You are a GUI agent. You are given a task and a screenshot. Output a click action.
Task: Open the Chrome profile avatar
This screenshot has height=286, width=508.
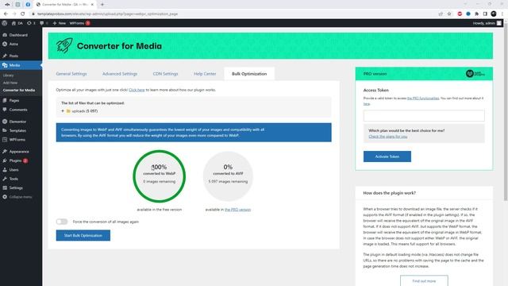(x=494, y=14)
